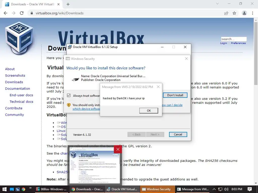Open the Chrome profile avatar
258x193 pixels.
pos(244,13)
